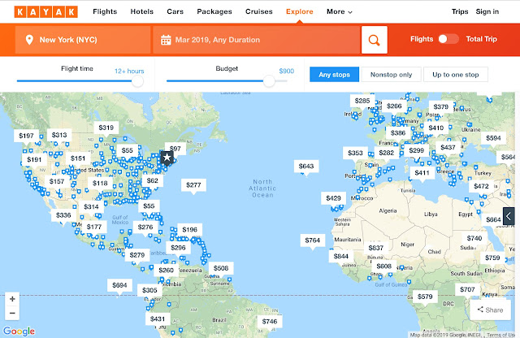The width and height of the screenshot is (520, 338).
Task: Click the $196 price marker
Action: coord(189,230)
